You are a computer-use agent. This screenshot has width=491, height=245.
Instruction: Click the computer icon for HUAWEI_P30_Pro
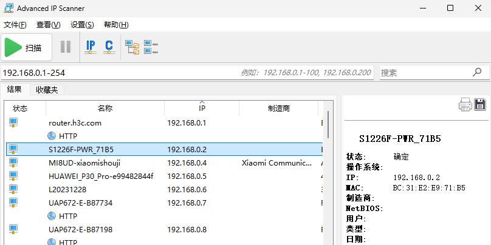click(x=13, y=176)
